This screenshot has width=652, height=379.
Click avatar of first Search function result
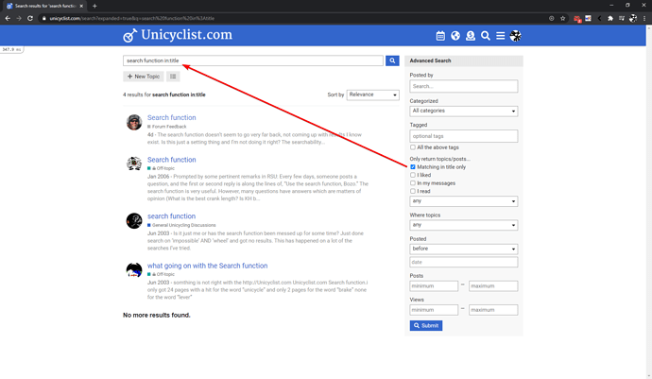tap(134, 122)
